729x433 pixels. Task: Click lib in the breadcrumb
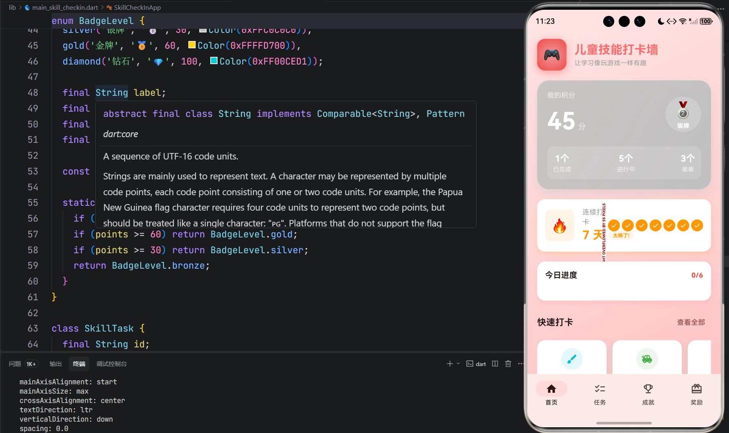(x=13, y=7)
